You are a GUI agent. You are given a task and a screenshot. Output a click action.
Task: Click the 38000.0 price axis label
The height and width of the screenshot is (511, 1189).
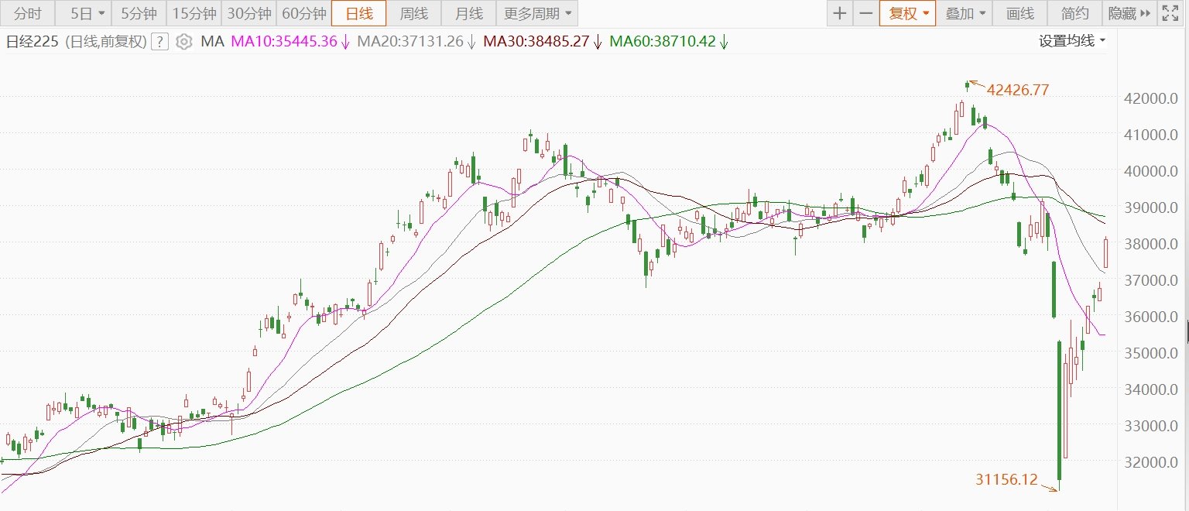pos(1151,244)
